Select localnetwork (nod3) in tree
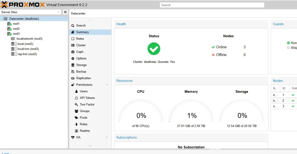297x154 pixels. pyautogui.click(x=29, y=39)
